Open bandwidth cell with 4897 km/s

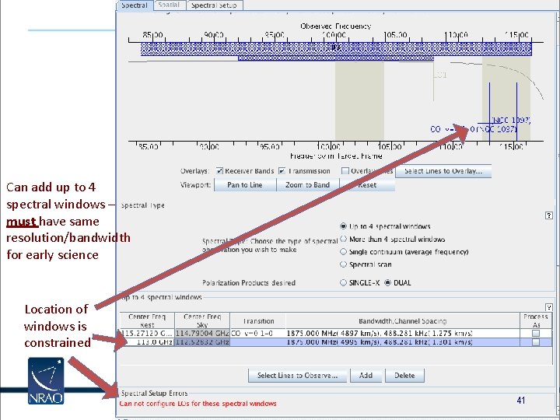pos(403,333)
